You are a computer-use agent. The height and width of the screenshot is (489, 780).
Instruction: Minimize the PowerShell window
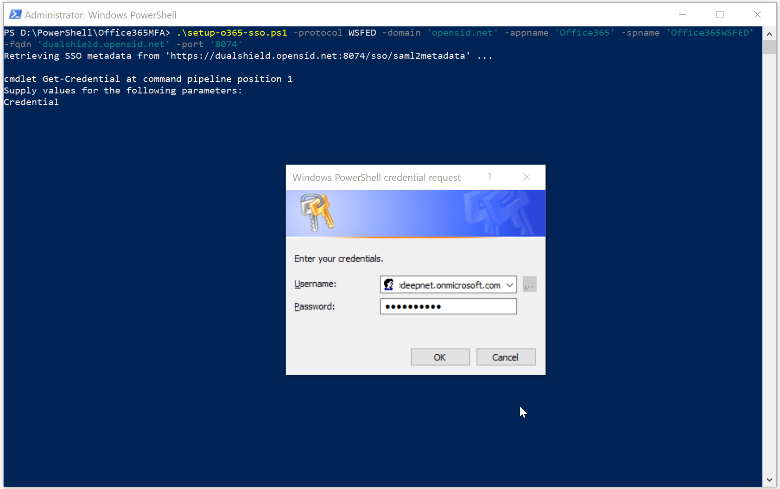(682, 15)
